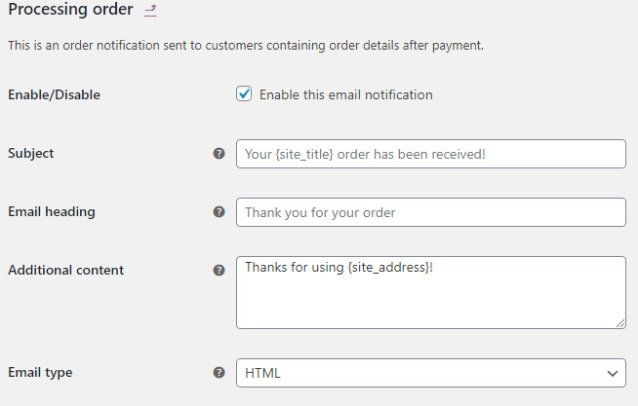Viewport: 638px width, 406px height.
Task: Focus the Subject text field
Action: pos(431,154)
